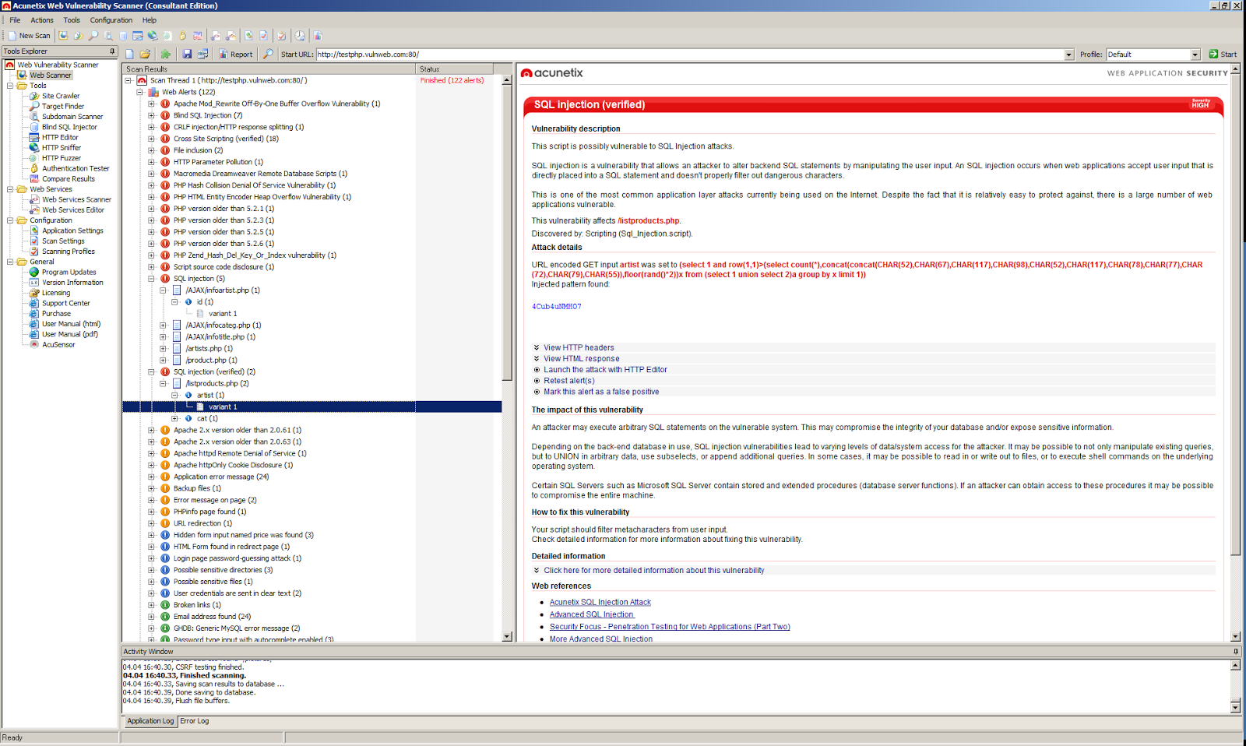Screen dimensions: 1246x746
Task: Pin the Activity Window panel
Action: pos(1235,652)
